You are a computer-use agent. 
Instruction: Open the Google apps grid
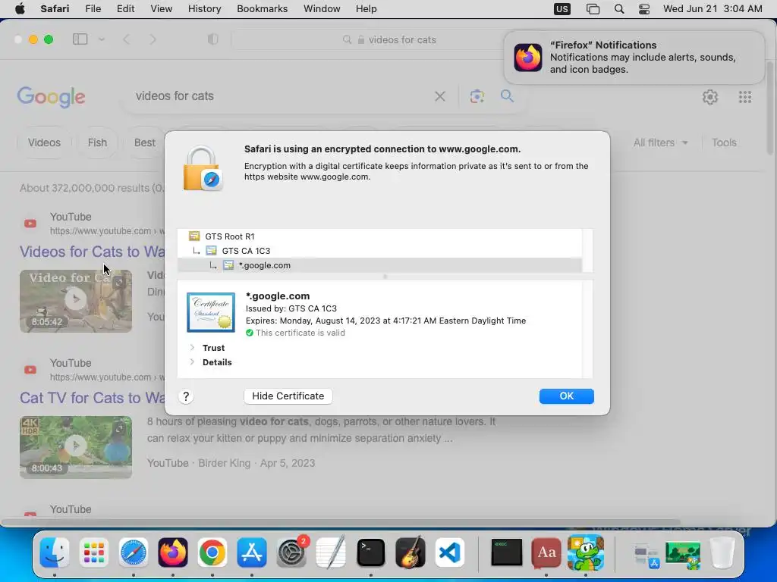coord(745,97)
